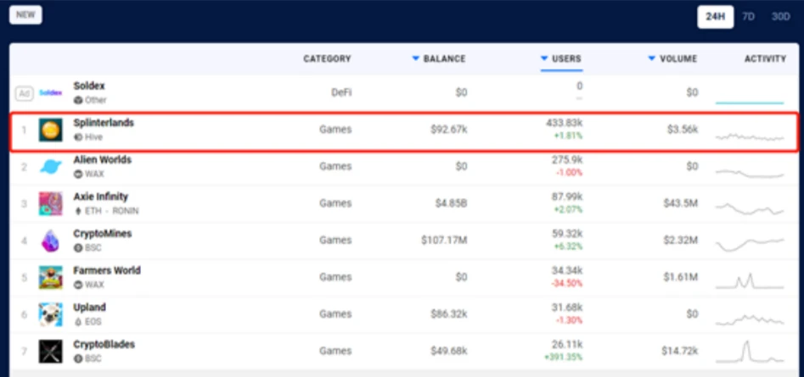Open the Splinterlands game logo
Viewport: 804px width, 377px height.
[51, 130]
